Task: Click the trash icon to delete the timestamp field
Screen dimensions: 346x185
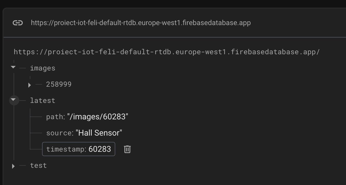Action: [x=127, y=149]
